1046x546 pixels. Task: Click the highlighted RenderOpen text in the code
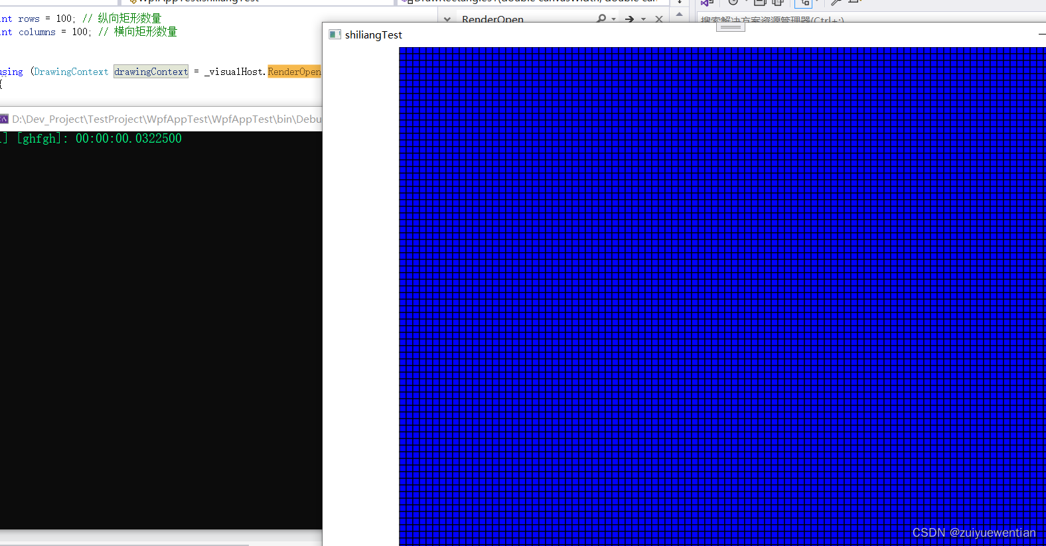[x=294, y=72]
